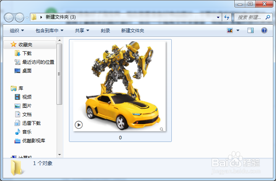The image size is (276, 181).
Task: Toggle the preview pane icon
Action: (250, 30)
